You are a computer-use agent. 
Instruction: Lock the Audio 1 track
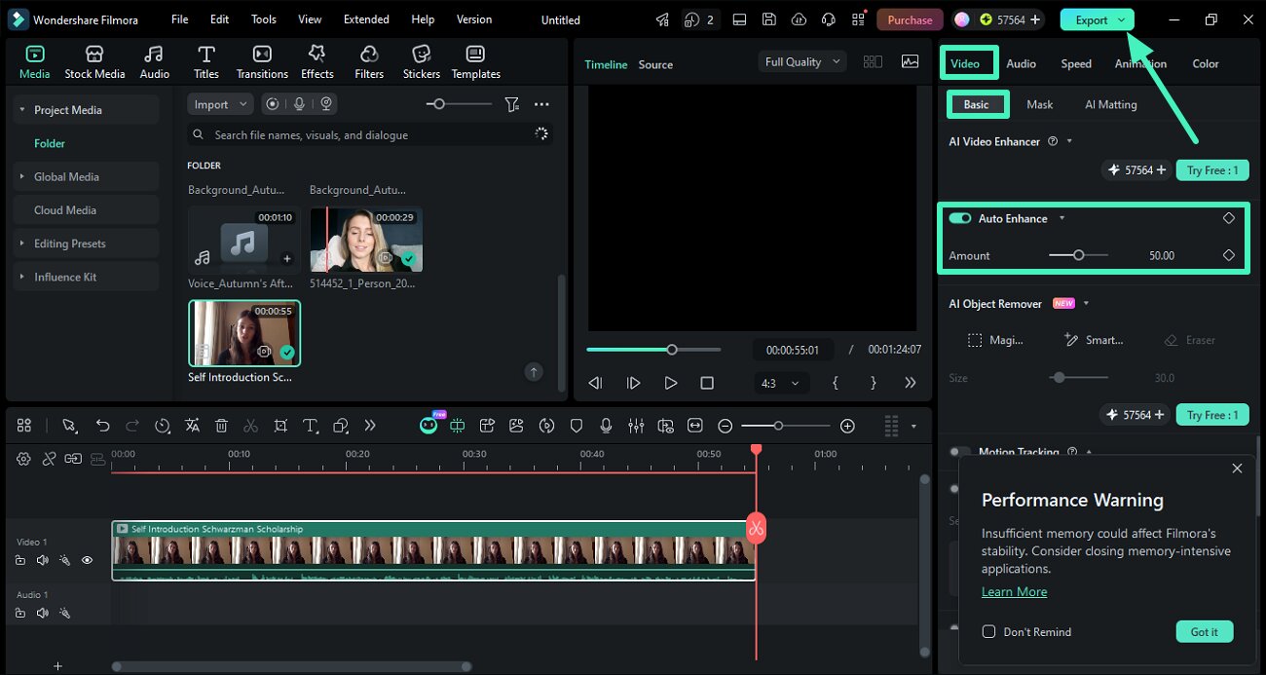tap(20, 613)
